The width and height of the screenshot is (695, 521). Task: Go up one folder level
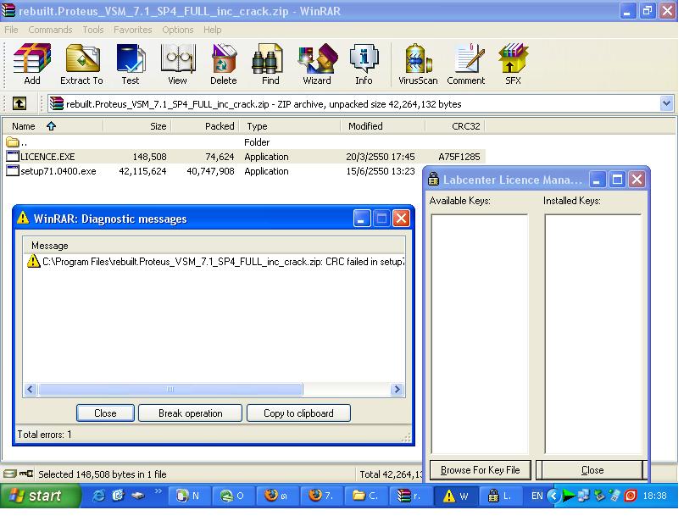[19, 103]
